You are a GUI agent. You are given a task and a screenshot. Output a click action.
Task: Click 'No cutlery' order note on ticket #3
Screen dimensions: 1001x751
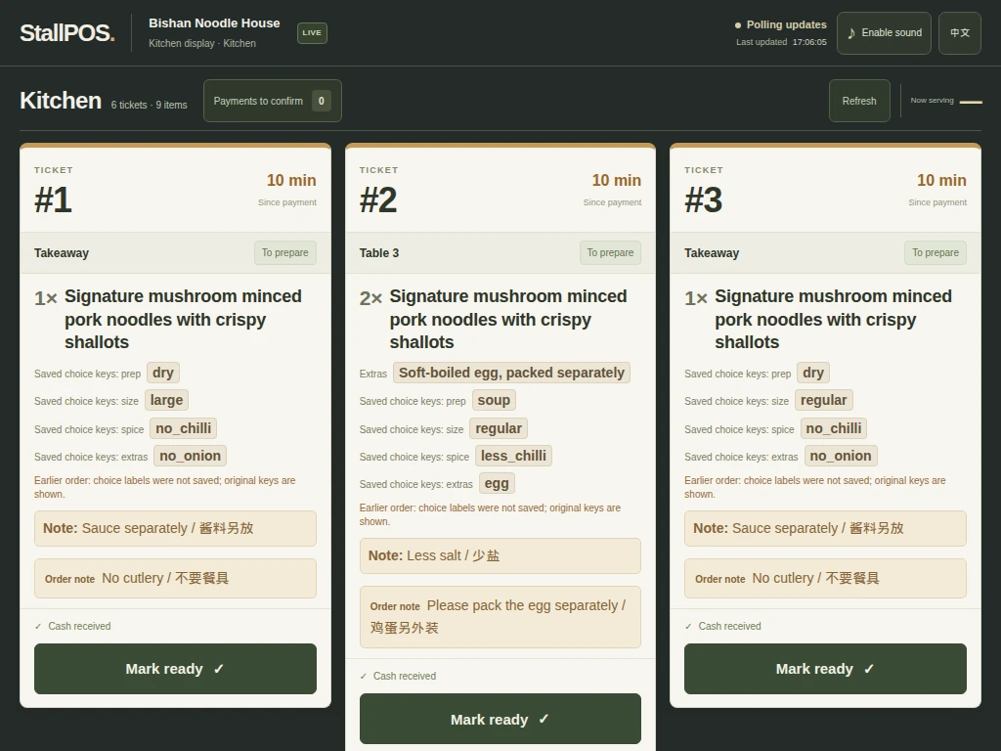click(825, 579)
